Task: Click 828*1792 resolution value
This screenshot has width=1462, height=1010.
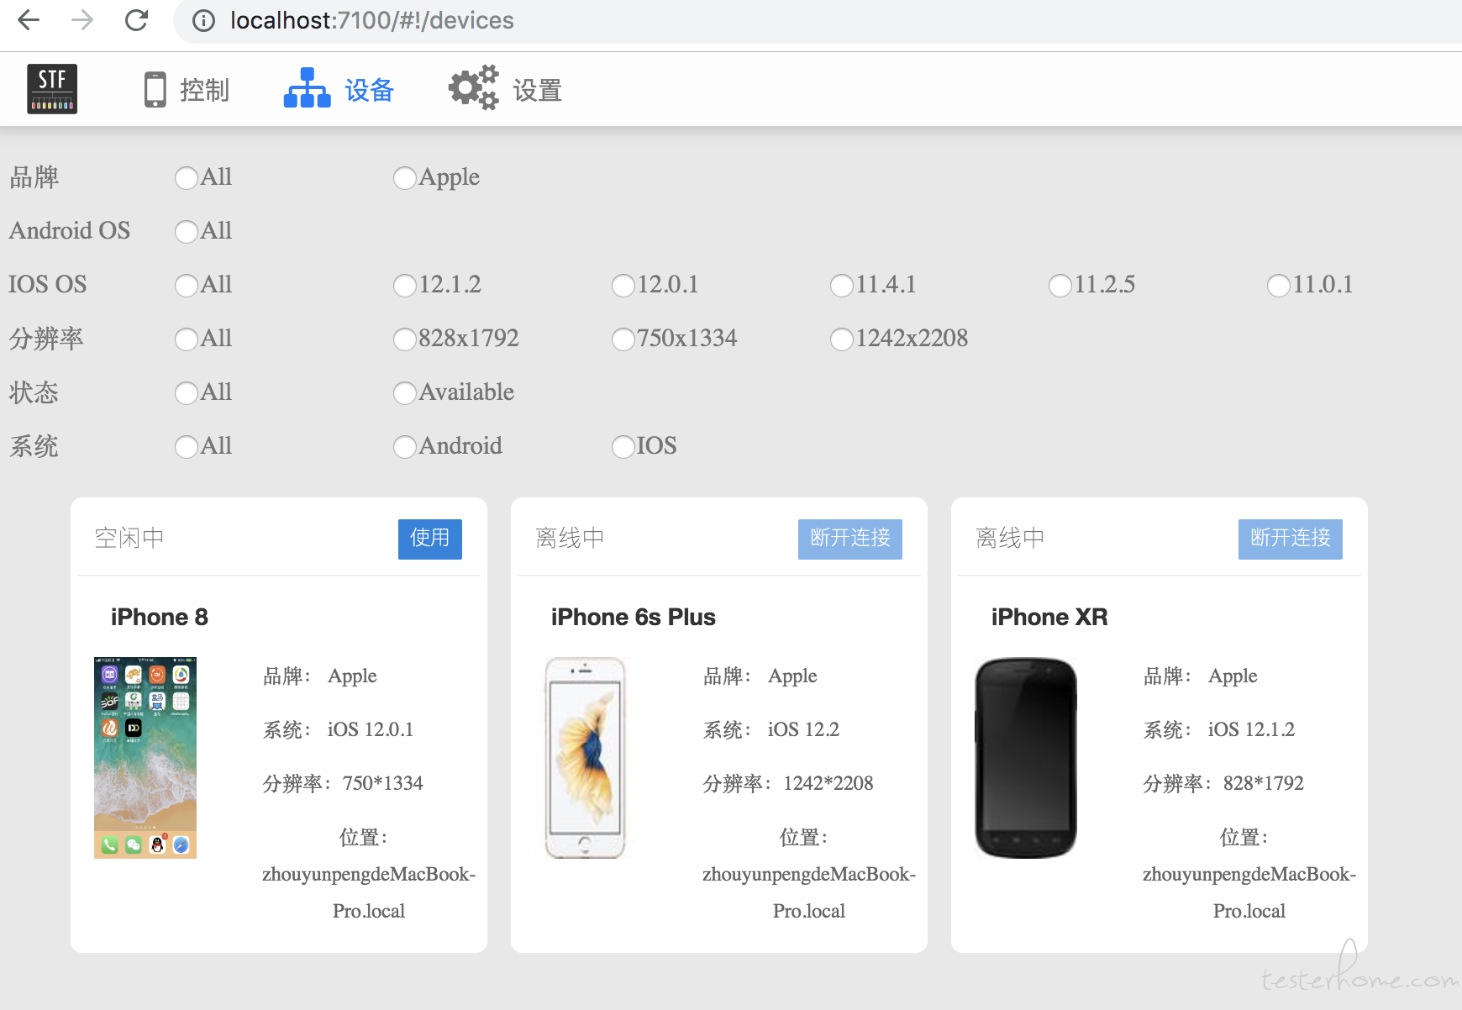Action: [x=1264, y=783]
